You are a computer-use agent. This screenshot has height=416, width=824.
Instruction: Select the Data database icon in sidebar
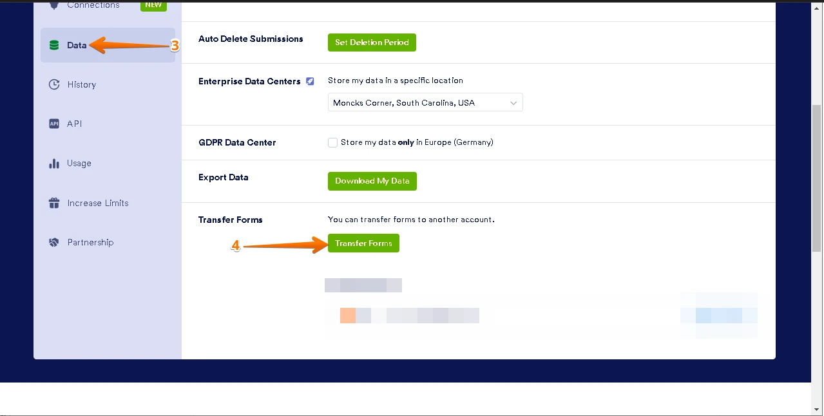[54, 45]
